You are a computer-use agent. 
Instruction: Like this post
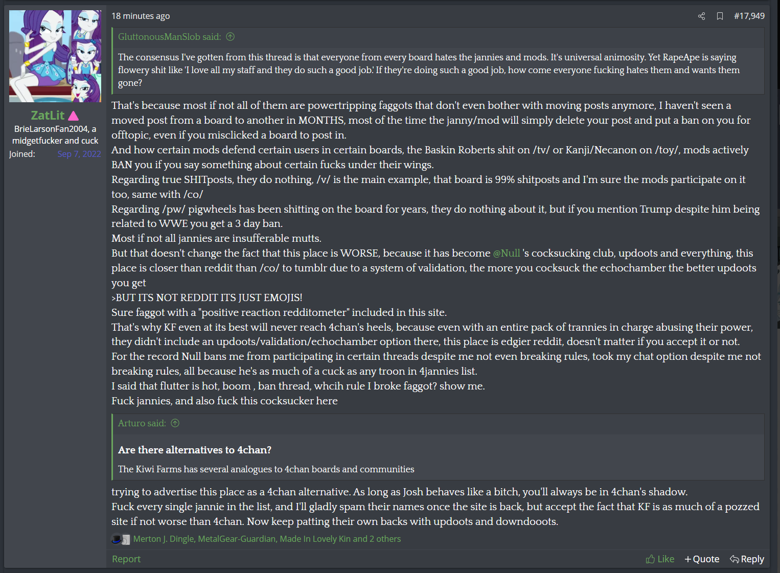click(x=660, y=559)
